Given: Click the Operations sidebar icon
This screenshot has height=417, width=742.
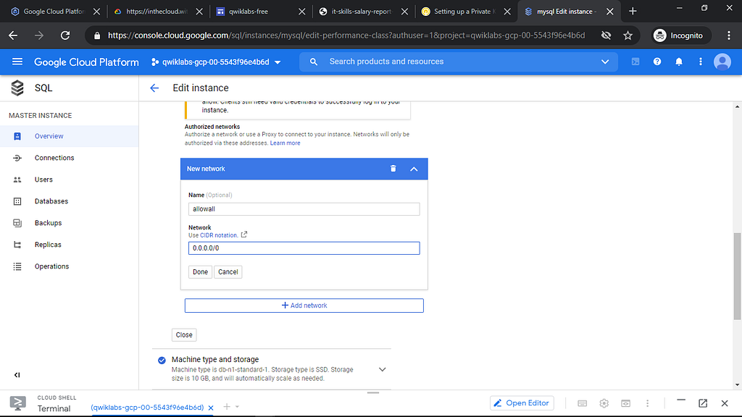Looking at the screenshot, I should [17, 266].
